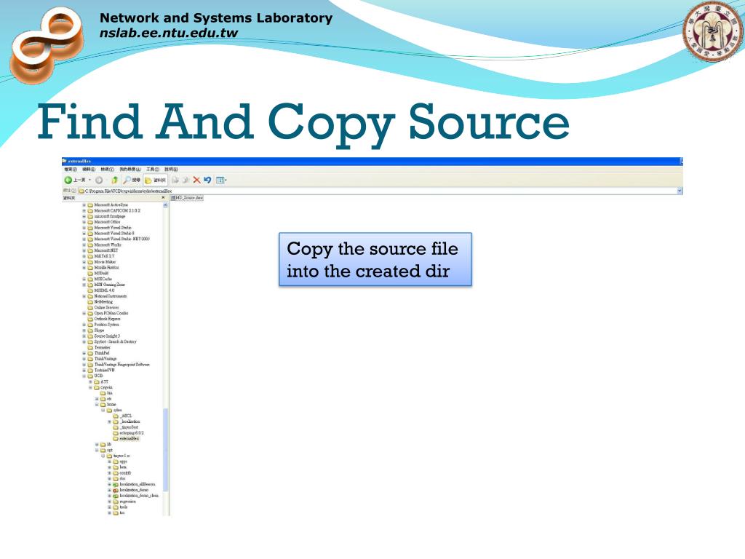Open the first menu, 檔案 (File)
745x559 pixels.
point(71,169)
